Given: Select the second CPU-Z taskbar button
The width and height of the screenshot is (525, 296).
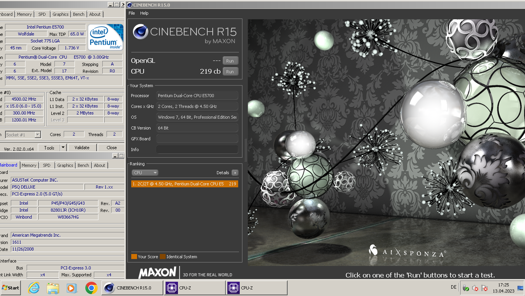Looking at the screenshot, I should 257,288.
